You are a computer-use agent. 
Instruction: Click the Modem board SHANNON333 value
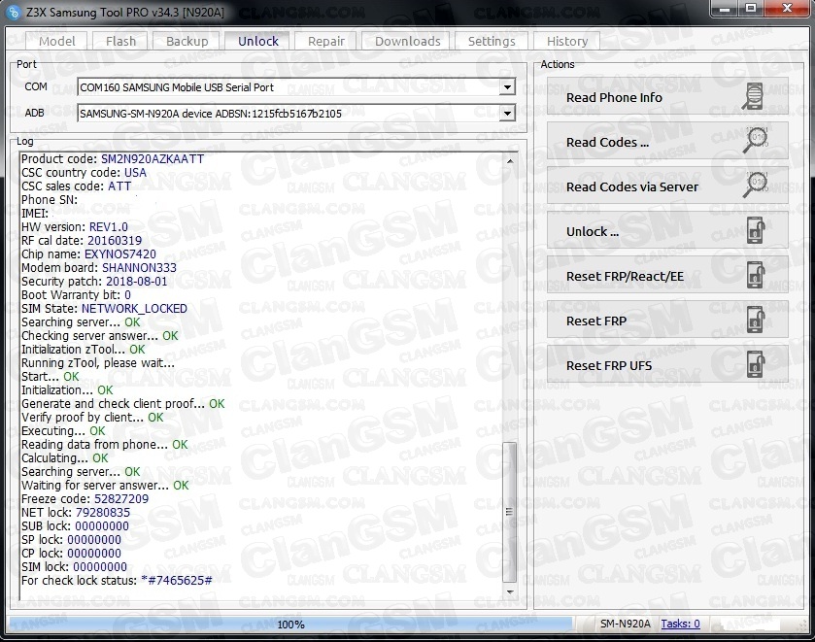click(139, 268)
